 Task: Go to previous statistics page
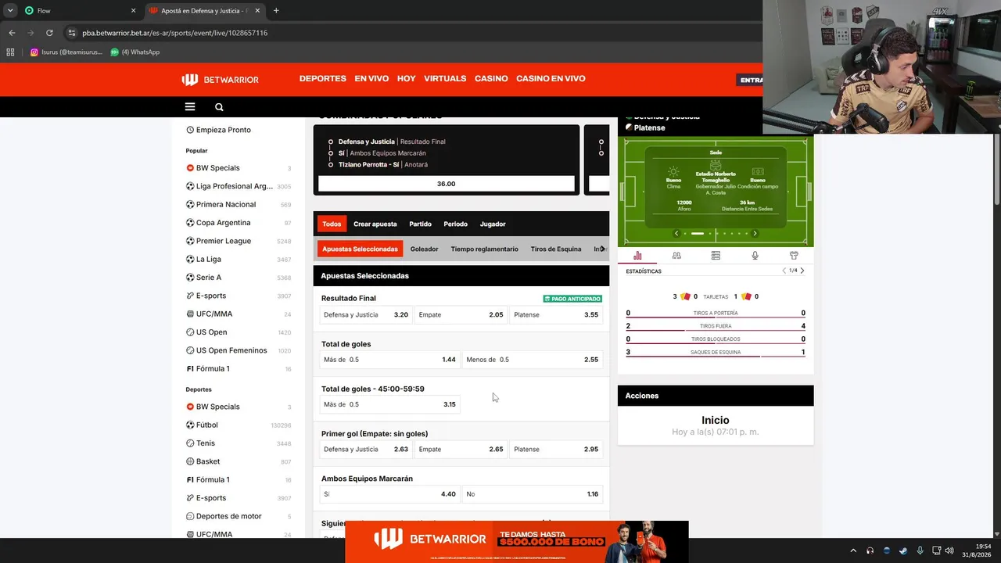click(784, 271)
